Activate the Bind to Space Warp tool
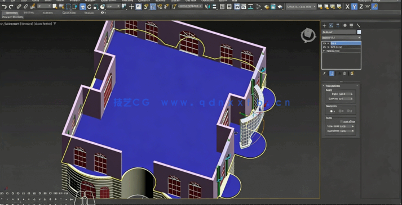Viewport: 402px width, 205px height. coord(33,7)
